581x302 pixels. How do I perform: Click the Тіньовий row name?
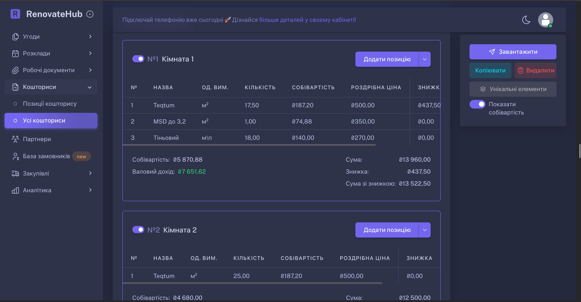166,138
